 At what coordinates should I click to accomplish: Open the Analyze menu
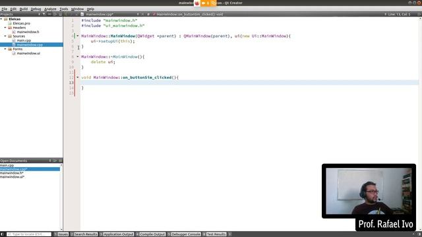50,9
